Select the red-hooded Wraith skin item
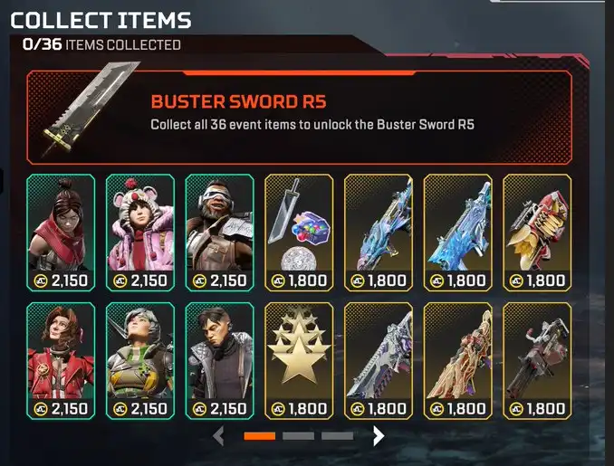The height and width of the screenshot is (466, 614). coord(61,233)
